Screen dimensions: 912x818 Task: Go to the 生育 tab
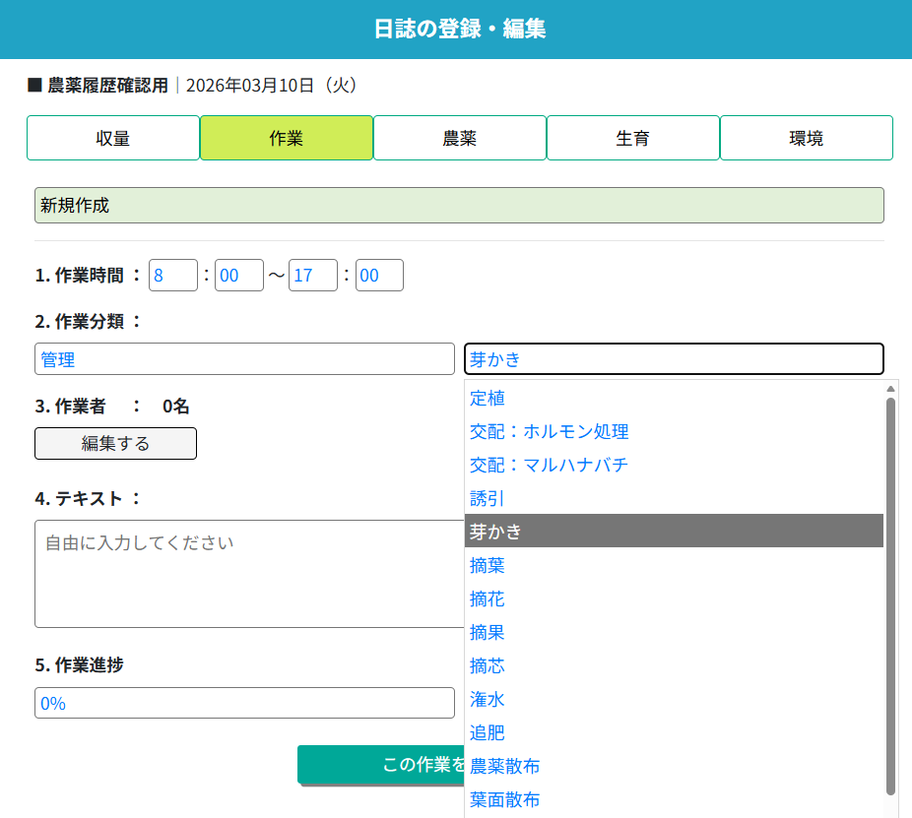(x=633, y=139)
